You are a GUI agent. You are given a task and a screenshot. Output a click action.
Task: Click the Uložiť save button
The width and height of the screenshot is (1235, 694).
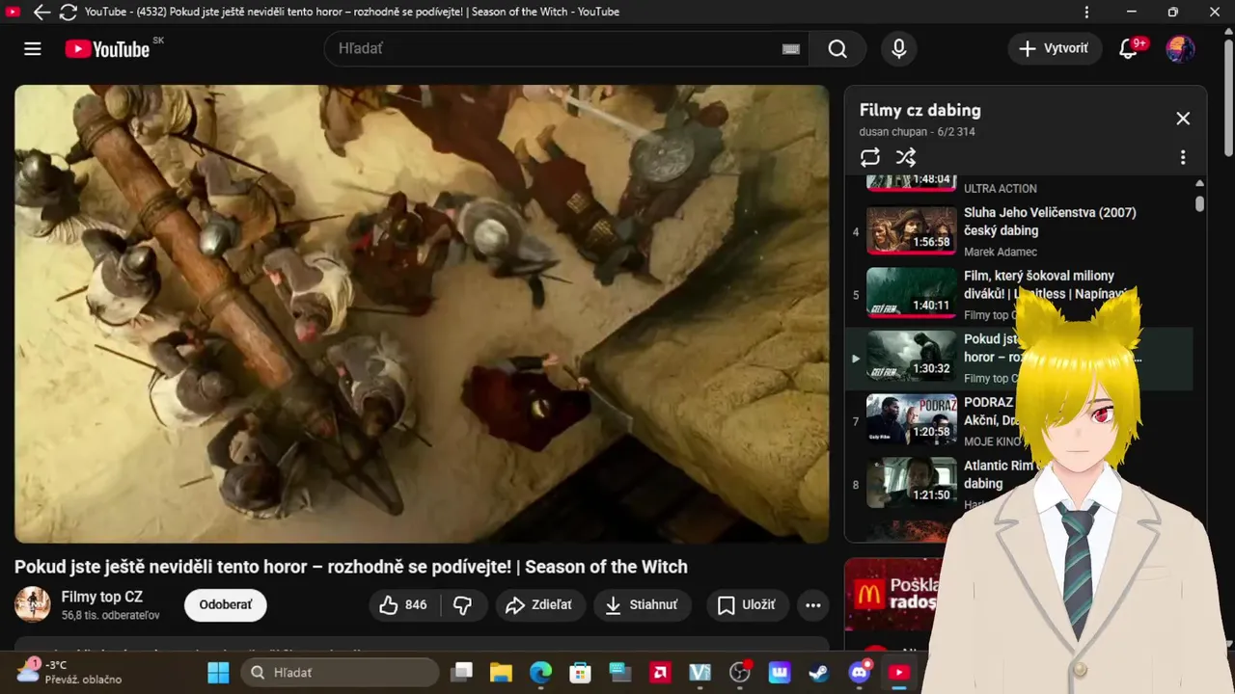[747, 605]
